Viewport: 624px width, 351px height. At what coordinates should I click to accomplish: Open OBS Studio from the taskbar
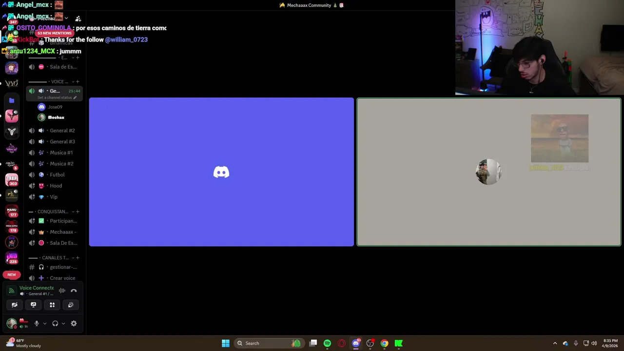point(370,343)
